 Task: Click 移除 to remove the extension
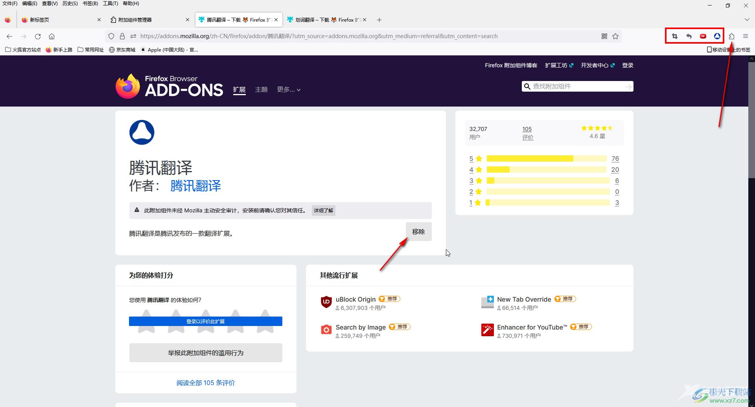(418, 232)
